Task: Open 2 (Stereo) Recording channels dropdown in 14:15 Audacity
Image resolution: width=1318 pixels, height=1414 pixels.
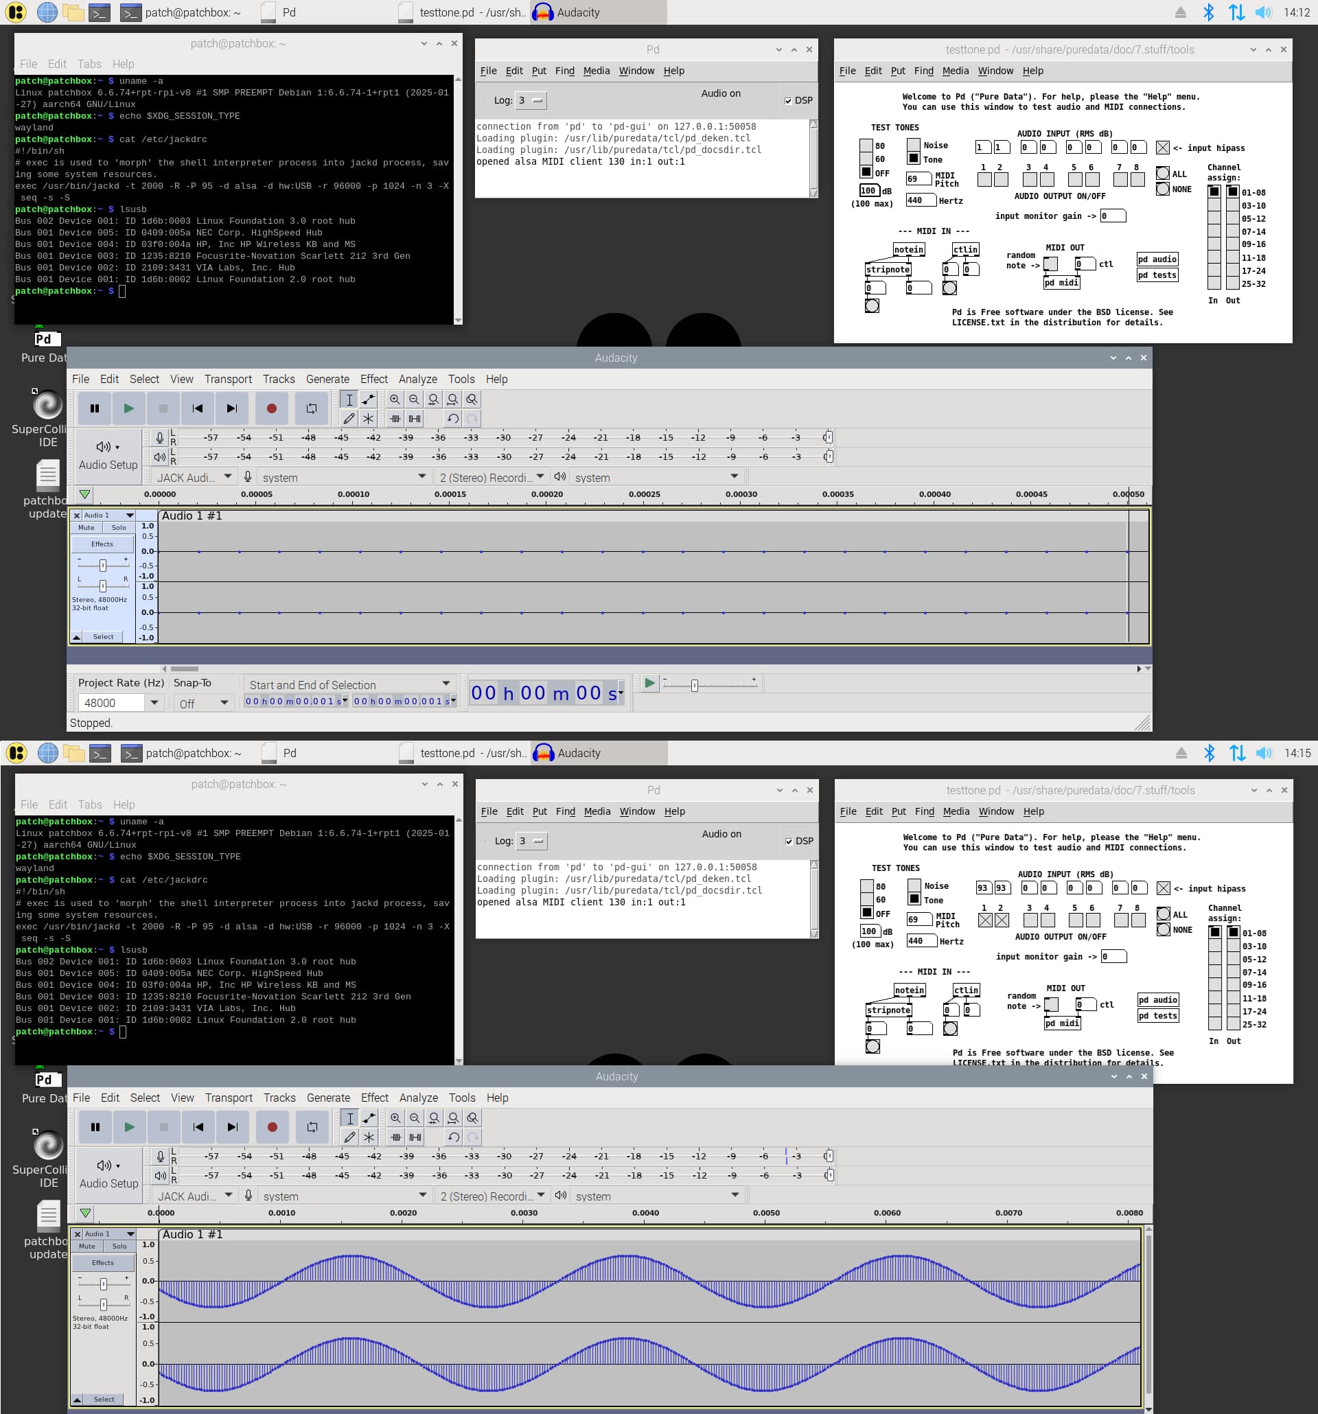Action: point(492,1196)
